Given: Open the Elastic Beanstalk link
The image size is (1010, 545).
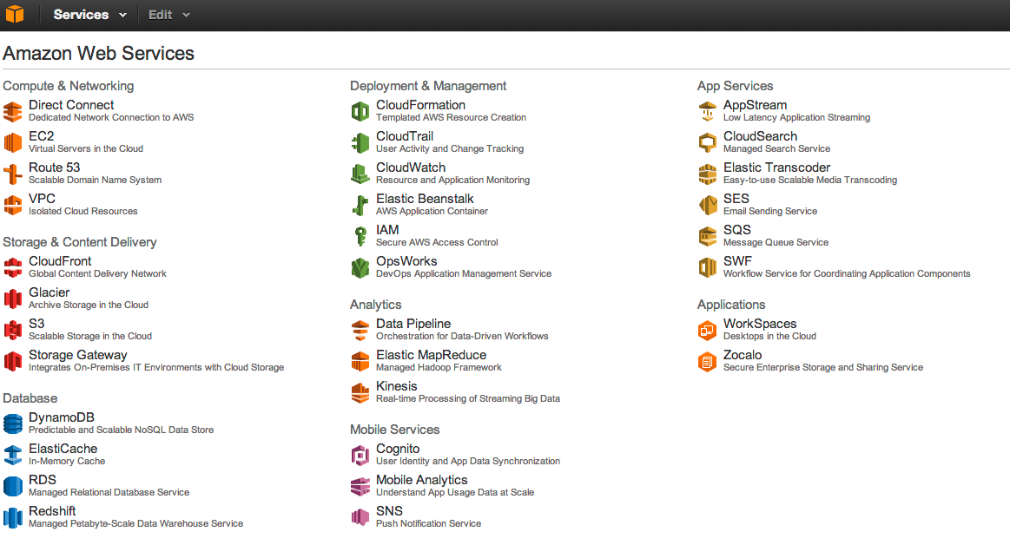Looking at the screenshot, I should point(425,199).
